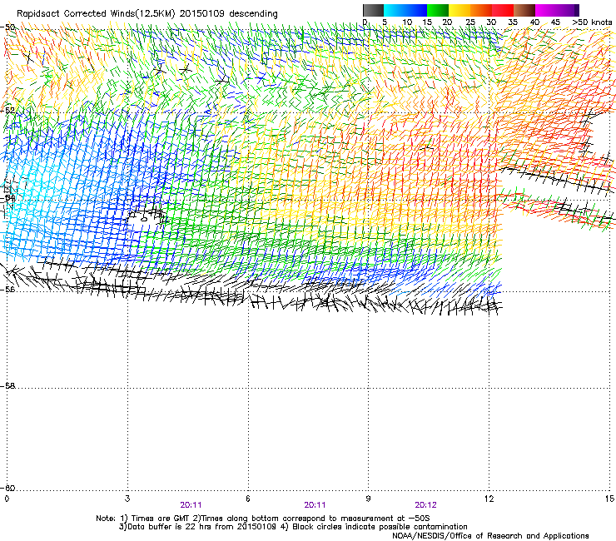The height and width of the screenshot is (541, 616).
Task: Click the second 20:11 time label near longitude 6
Action: coord(315,505)
